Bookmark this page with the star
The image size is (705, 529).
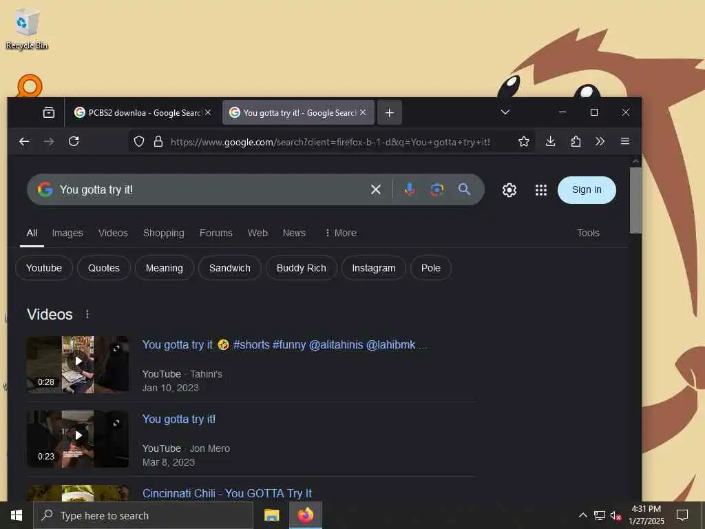523,142
